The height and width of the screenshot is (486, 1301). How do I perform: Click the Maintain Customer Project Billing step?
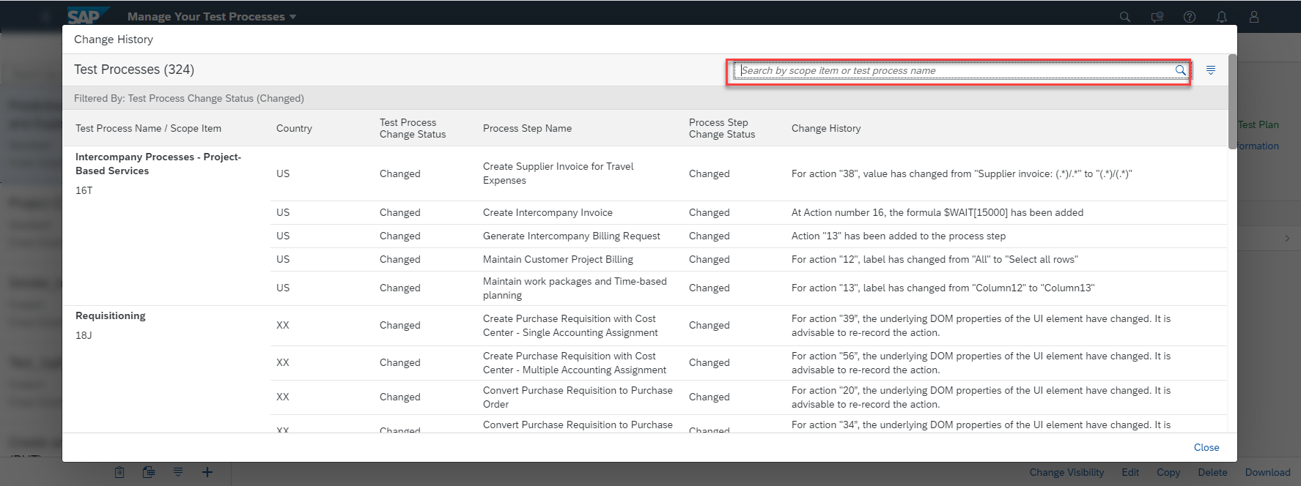[x=558, y=259]
